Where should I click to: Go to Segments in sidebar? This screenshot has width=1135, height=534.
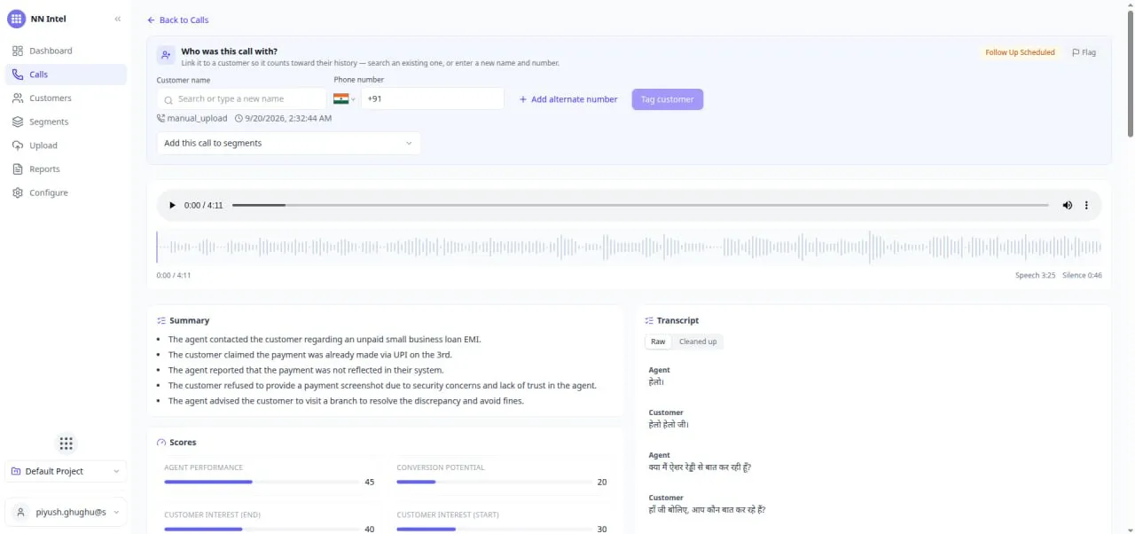(x=66, y=122)
